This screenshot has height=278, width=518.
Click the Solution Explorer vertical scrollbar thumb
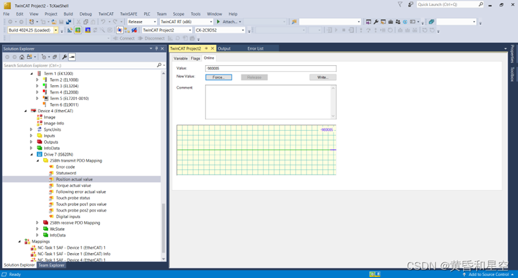(x=163, y=228)
